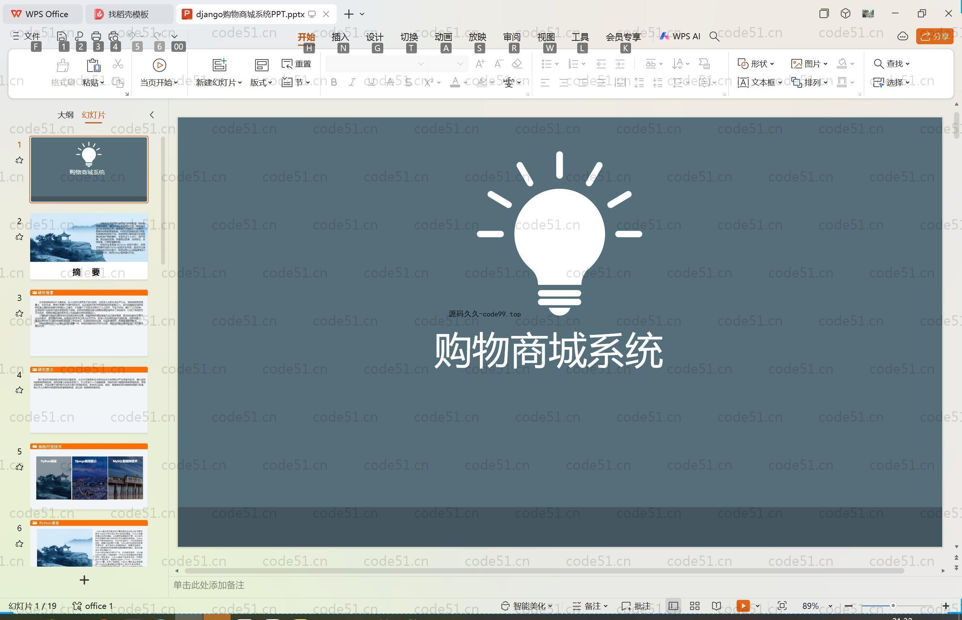
Task: Switch to reading view book icon
Action: point(716,606)
